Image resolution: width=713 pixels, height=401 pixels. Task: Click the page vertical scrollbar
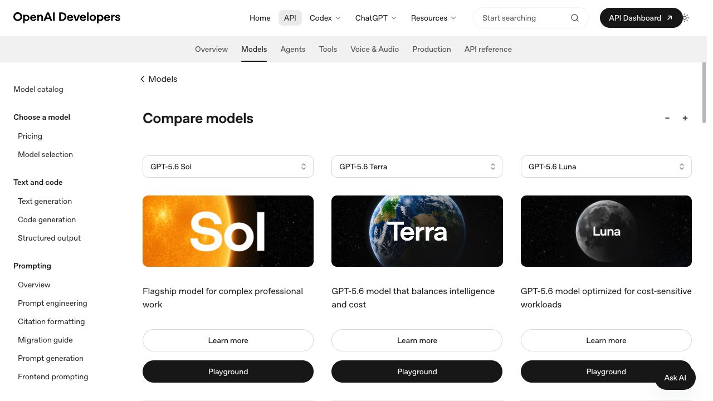click(x=704, y=92)
